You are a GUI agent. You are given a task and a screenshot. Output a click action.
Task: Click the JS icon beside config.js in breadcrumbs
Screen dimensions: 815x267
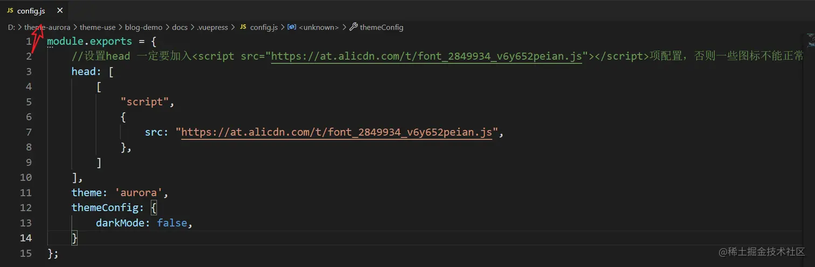243,27
